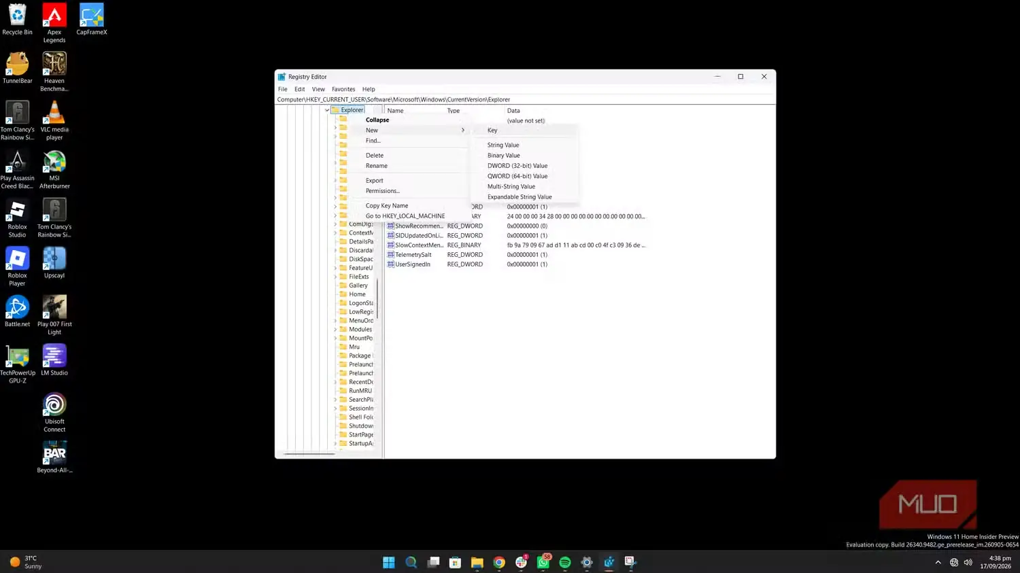Expand the SearchPlatform key chevron

(x=335, y=400)
